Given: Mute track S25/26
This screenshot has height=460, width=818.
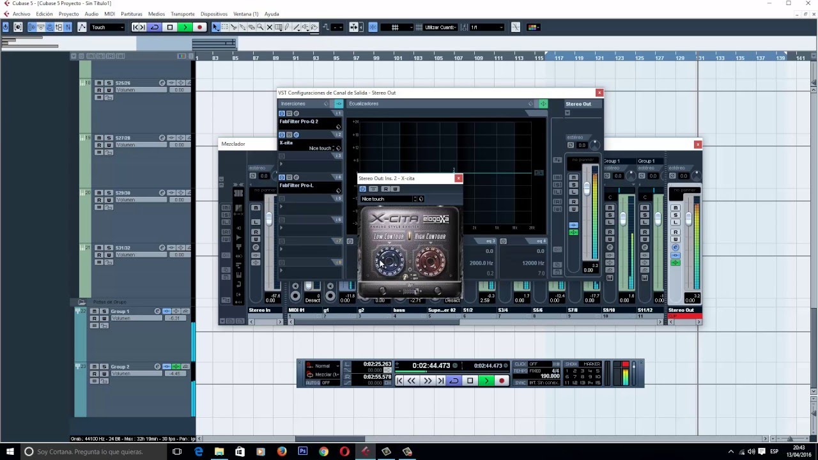Looking at the screenshot, I should 99,83.
